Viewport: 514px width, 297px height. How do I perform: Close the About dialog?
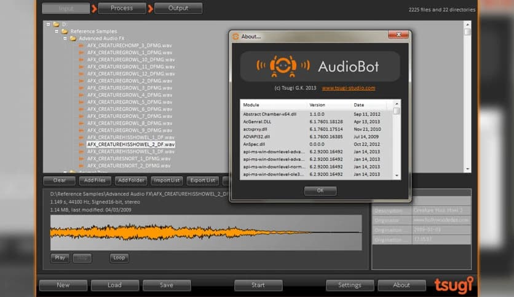(x=398, y=35)
